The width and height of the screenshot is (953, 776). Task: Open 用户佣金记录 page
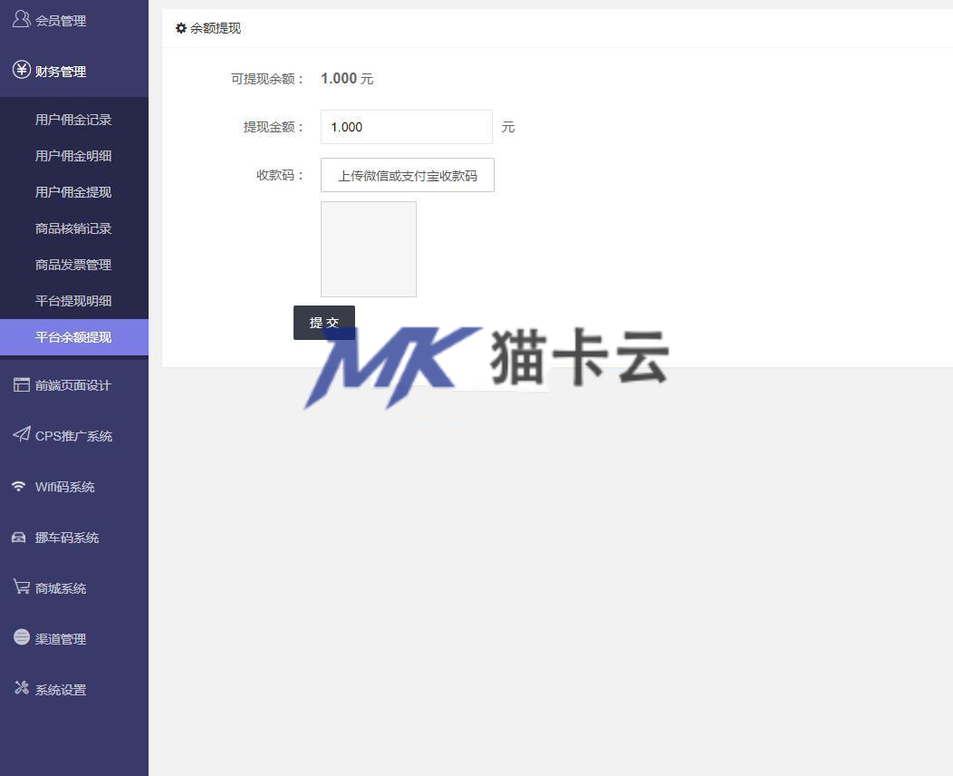[x=74, y=119]
